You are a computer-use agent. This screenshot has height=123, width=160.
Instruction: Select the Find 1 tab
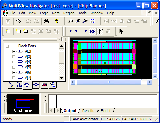coord(106,111)
